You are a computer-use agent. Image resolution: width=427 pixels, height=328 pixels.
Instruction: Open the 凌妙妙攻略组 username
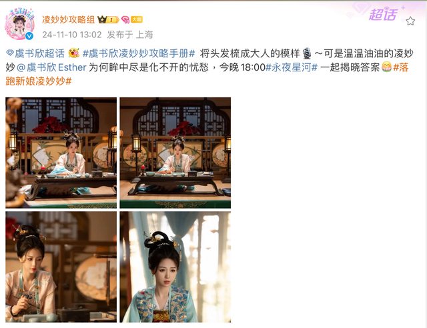pos(68,19)
